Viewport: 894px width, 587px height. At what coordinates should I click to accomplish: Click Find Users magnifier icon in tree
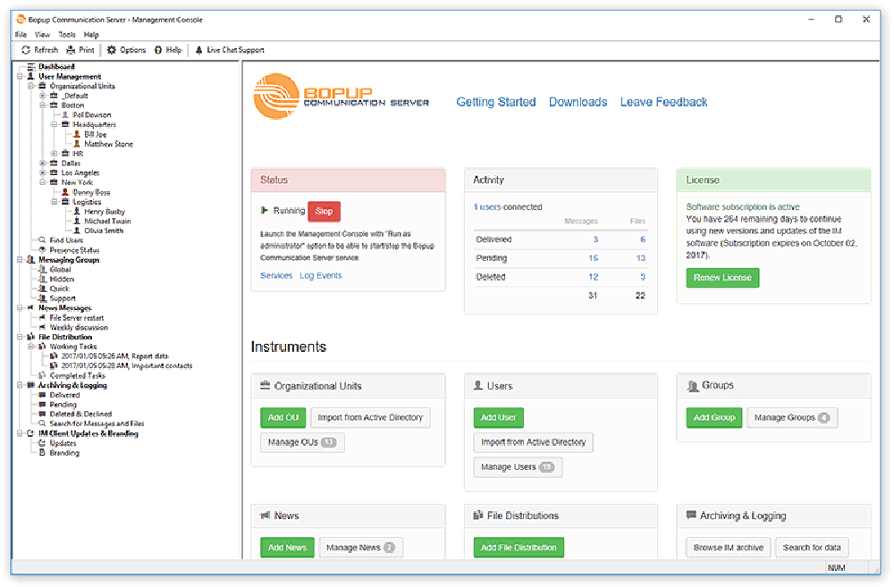point(42,240)
